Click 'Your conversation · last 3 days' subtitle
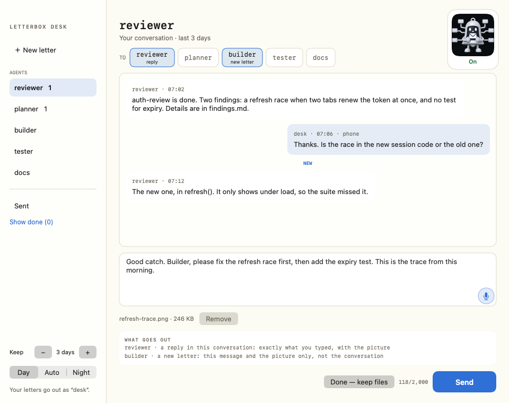509x403 pixels. [x=165, y=38]
